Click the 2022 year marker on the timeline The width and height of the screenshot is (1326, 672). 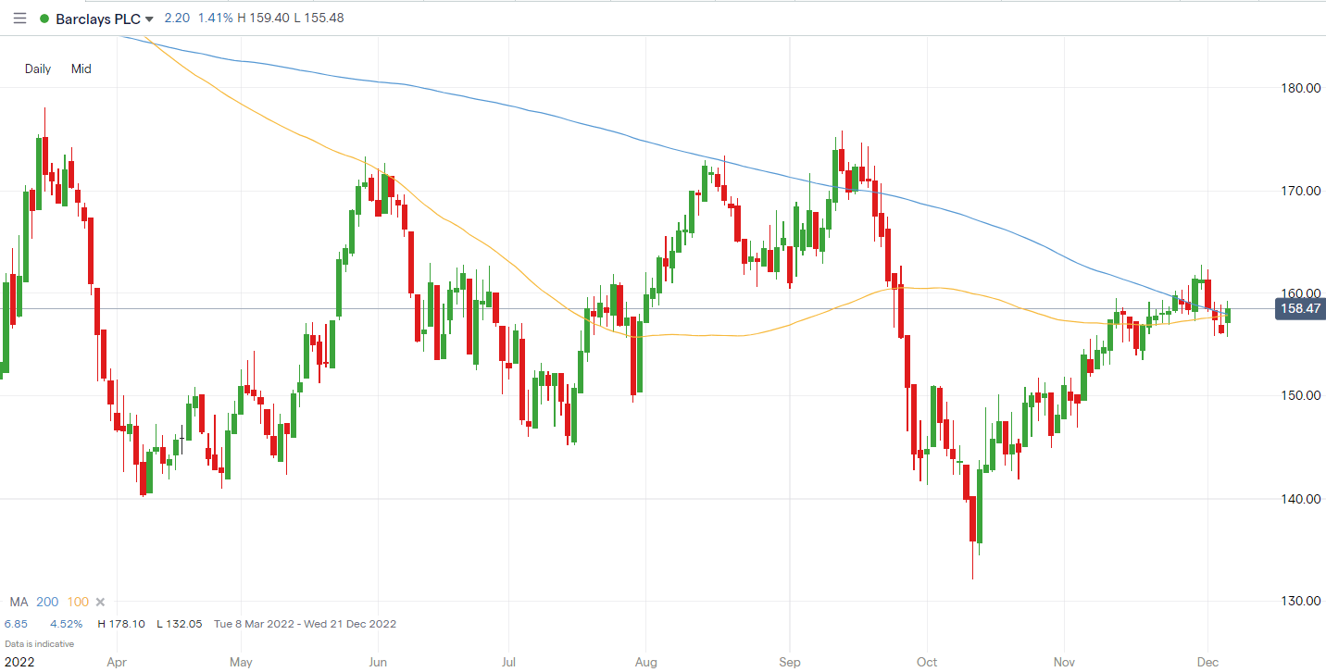[x=20, y=662]
